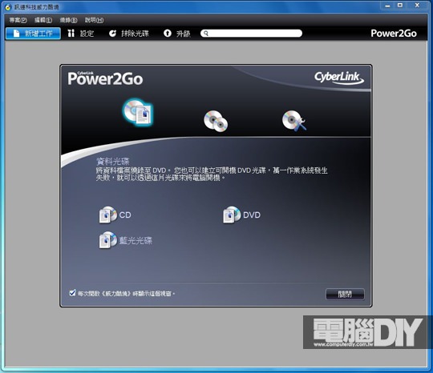Viewport: 433px width, 373px height.
Task: Minimize the Power2Go window
Action: tap(387, 6)
